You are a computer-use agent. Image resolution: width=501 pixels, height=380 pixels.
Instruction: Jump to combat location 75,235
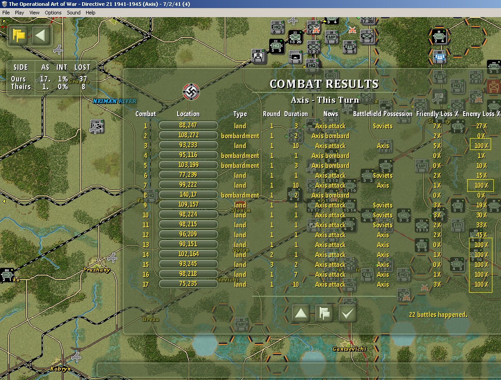tap(188, 284)
